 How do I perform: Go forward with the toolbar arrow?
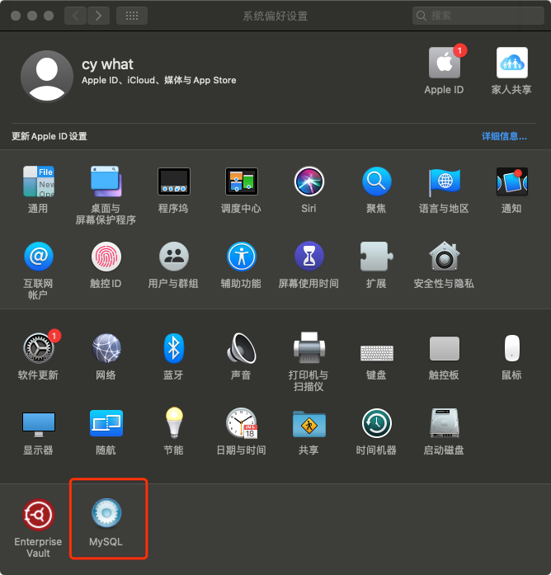[x=98, y=16]
